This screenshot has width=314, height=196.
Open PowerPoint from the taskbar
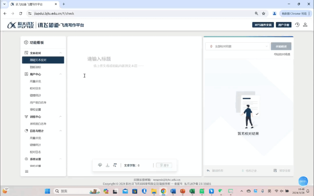183,191
